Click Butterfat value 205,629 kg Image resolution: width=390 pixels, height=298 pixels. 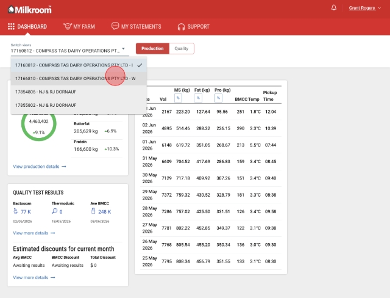tap(86, 131)
